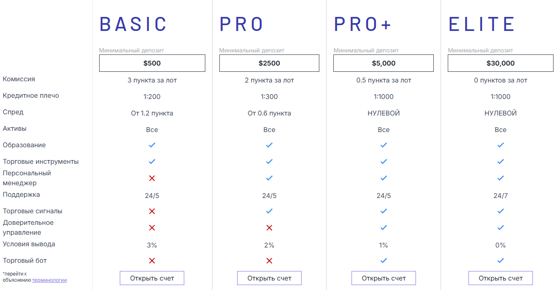
Task: Click the $500 minimum deposit box
Action: (152, 63)
